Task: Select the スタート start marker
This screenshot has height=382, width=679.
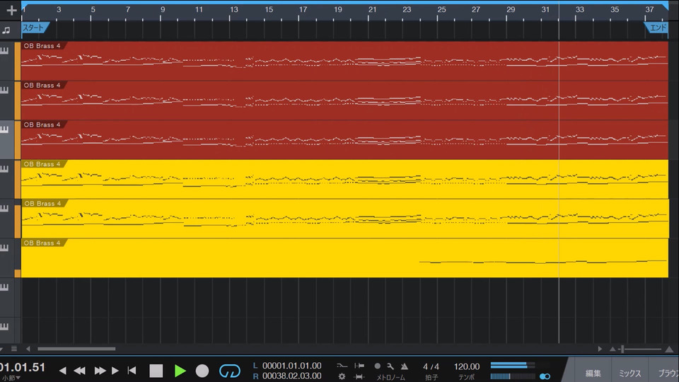Action: 35,28
